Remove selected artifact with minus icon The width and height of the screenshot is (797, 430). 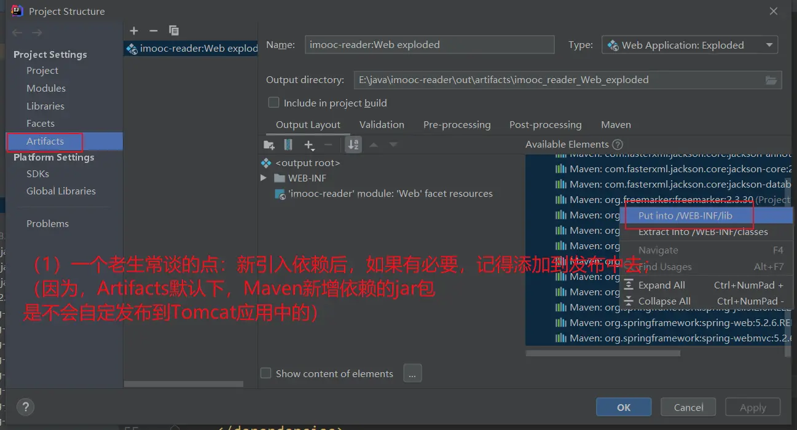click(x=154, y=31)
